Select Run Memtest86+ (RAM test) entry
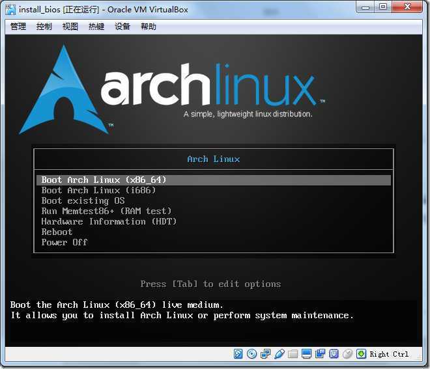 [x=214, y=212]
